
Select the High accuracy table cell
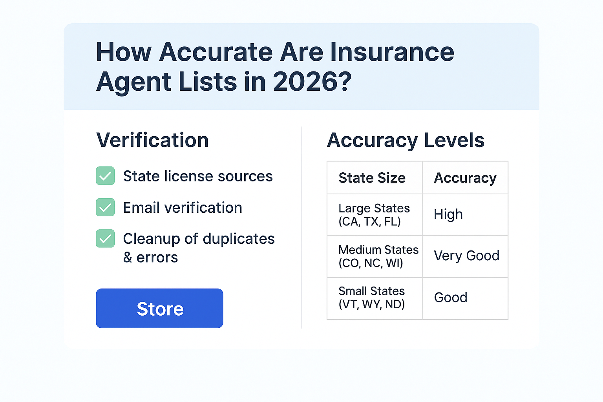[x=448, y=214]
